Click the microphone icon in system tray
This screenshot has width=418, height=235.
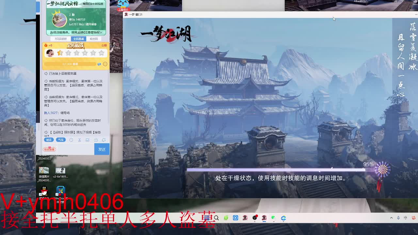coord(398,218)
